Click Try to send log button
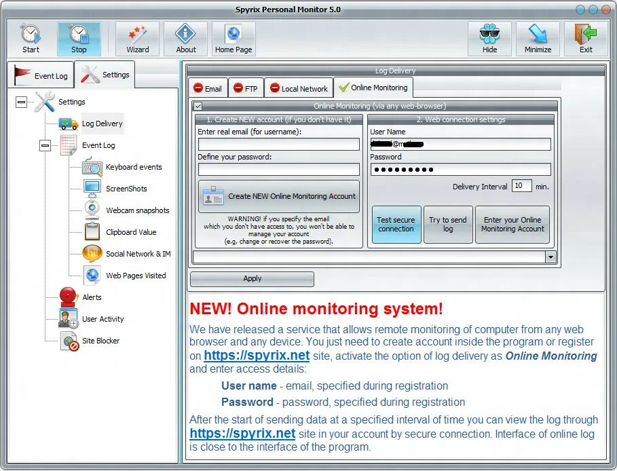 tap(448, 224)
